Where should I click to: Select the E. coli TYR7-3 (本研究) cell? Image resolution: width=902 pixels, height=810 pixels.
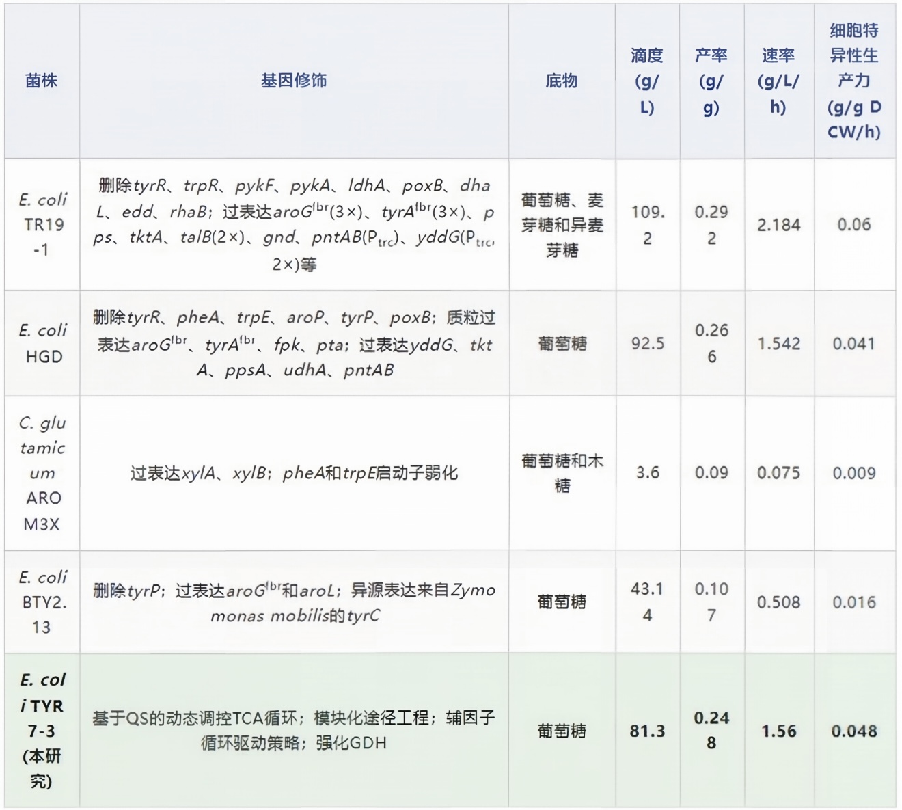[x=42, y=730]
